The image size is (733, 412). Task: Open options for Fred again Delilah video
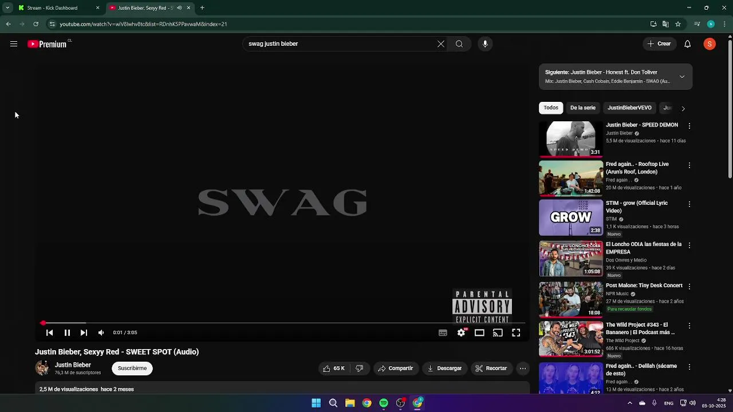point(689,367)
